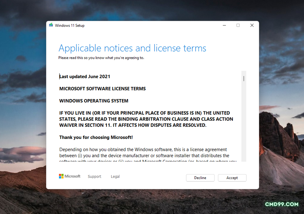Decline the license terms
304x214 pixels.
pyautogui.click(x=200, y=178)
